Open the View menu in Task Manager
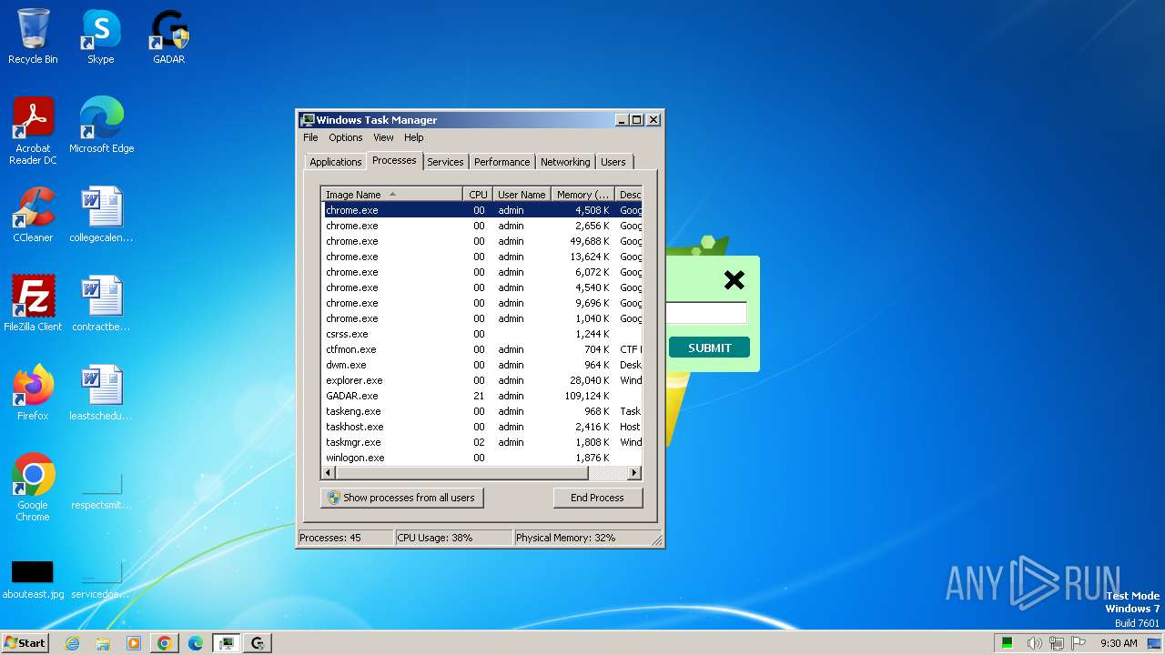Image resolution: width=1165 pixels, height=655 pixels. click(x=383, y=137)
